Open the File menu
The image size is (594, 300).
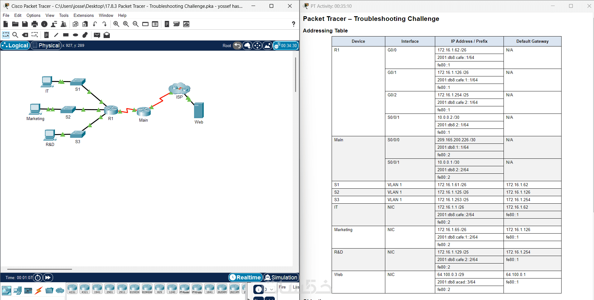(x=6, y=15)
